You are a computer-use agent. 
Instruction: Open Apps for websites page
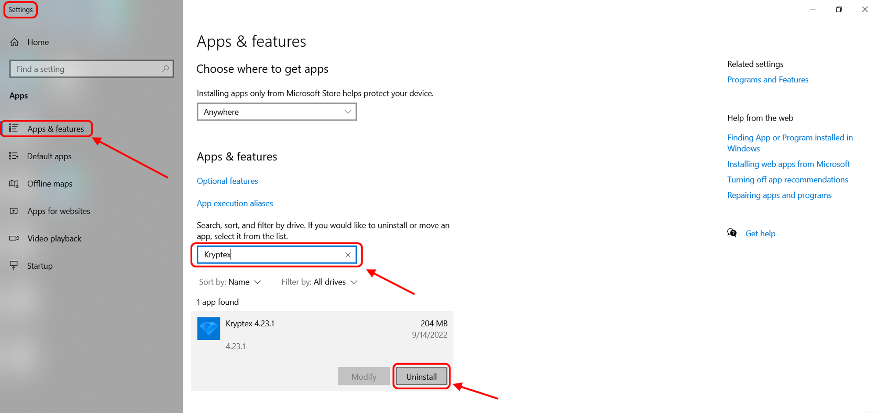[59, 211]
